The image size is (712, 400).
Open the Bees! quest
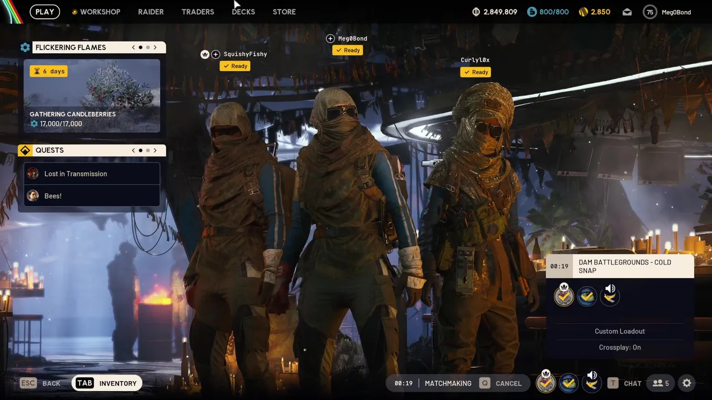coord(92,196)
